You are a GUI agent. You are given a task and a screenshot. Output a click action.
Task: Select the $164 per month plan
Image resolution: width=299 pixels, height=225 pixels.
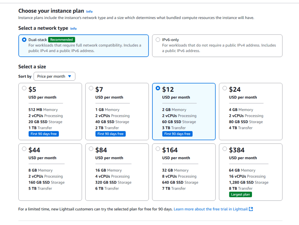click(158, 149)
